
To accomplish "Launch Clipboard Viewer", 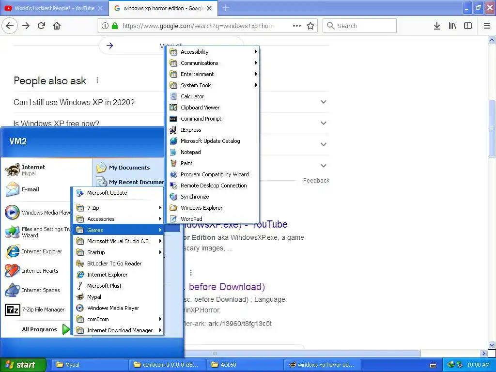I will 213,108.
